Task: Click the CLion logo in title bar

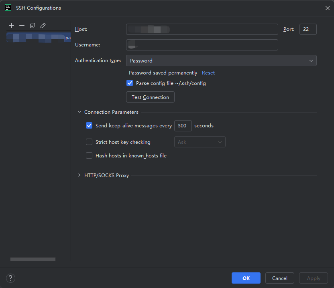Action: [8, 8]
